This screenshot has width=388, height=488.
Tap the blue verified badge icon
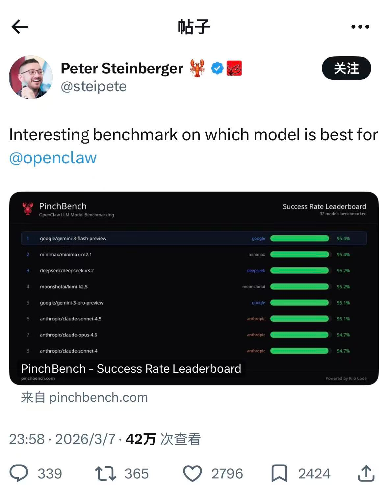pos(217,68)
